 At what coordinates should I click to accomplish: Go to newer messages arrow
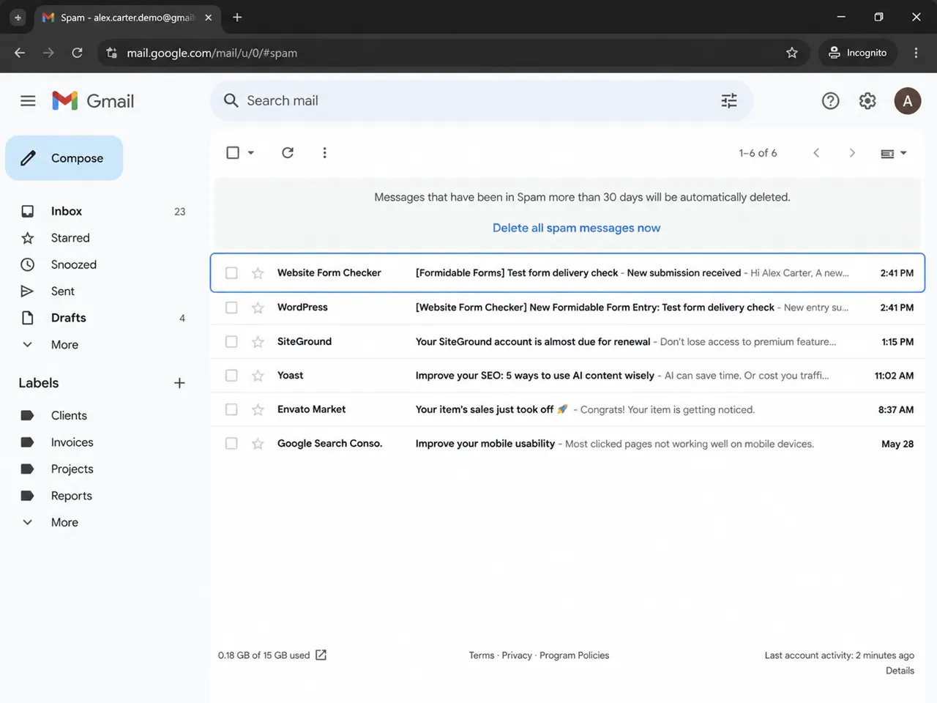[x=816, y=152]
